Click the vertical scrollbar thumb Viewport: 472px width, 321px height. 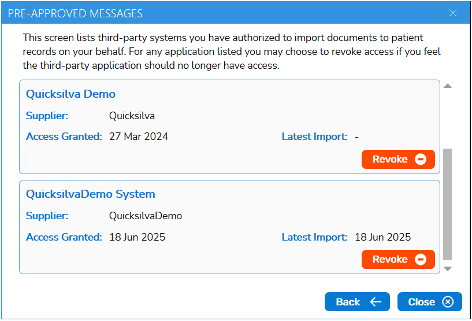point(448,204)
